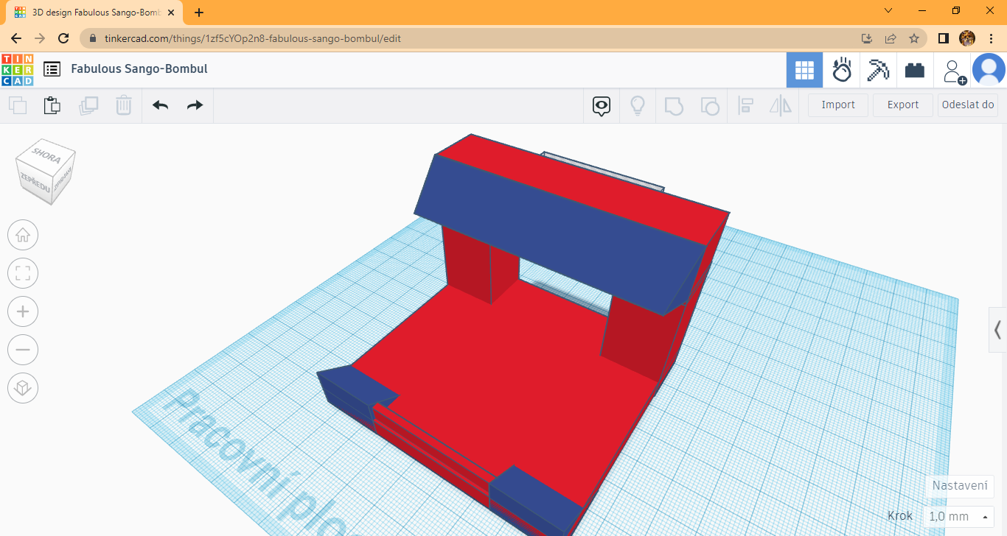Open the Align tool

tap(745, 105)
